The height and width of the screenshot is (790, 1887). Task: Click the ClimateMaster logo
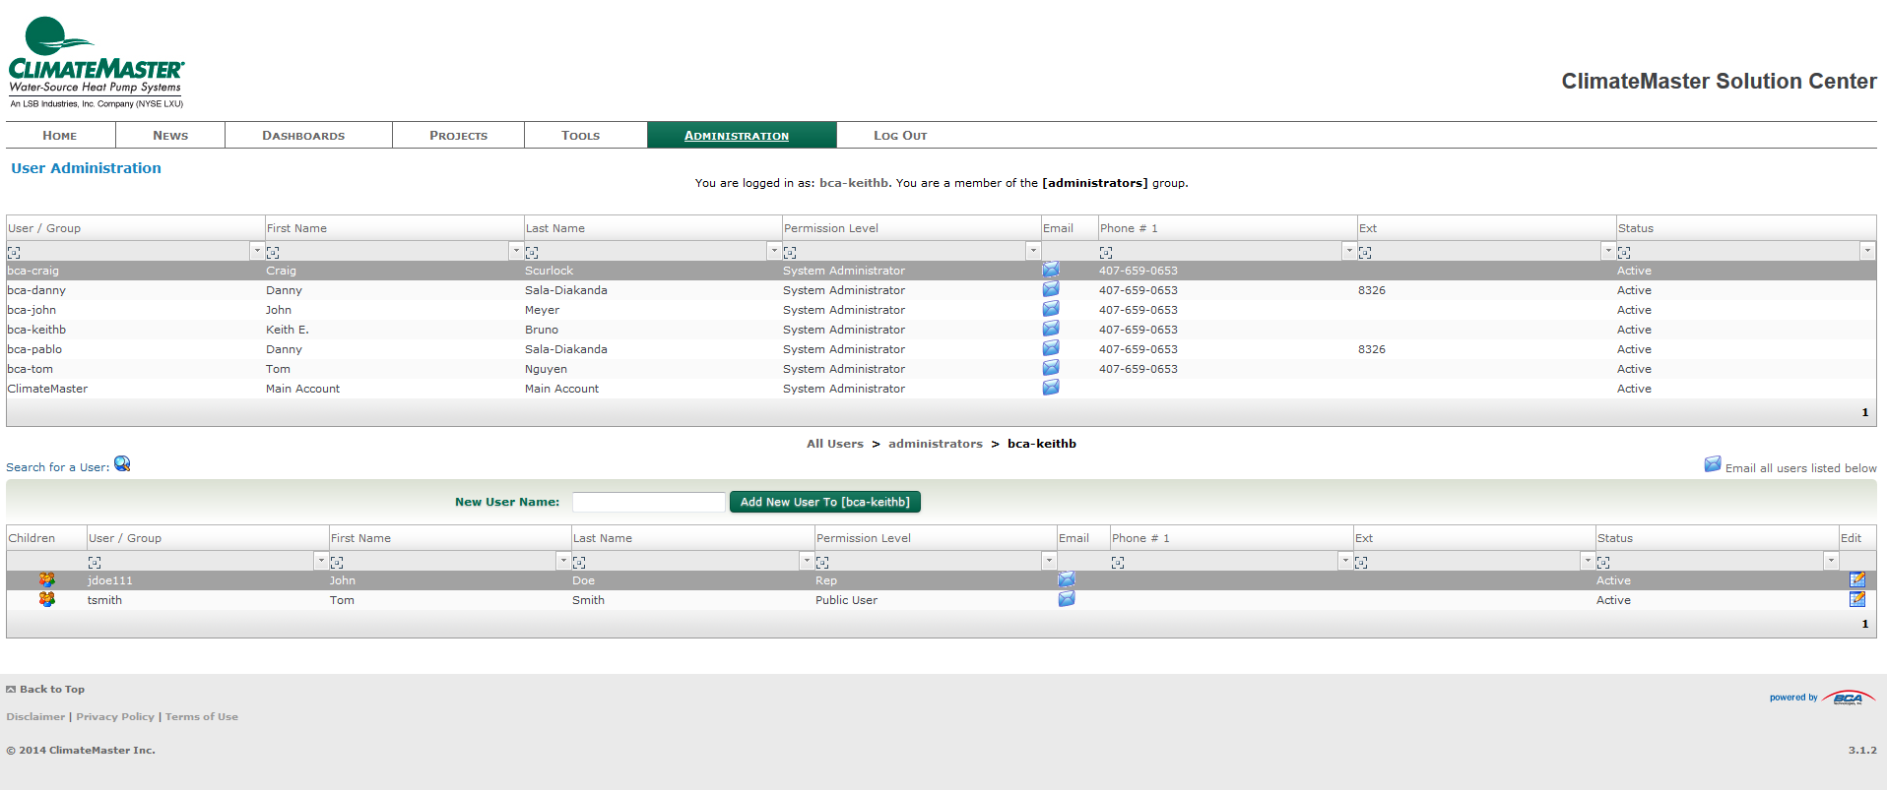coord(97,62)
